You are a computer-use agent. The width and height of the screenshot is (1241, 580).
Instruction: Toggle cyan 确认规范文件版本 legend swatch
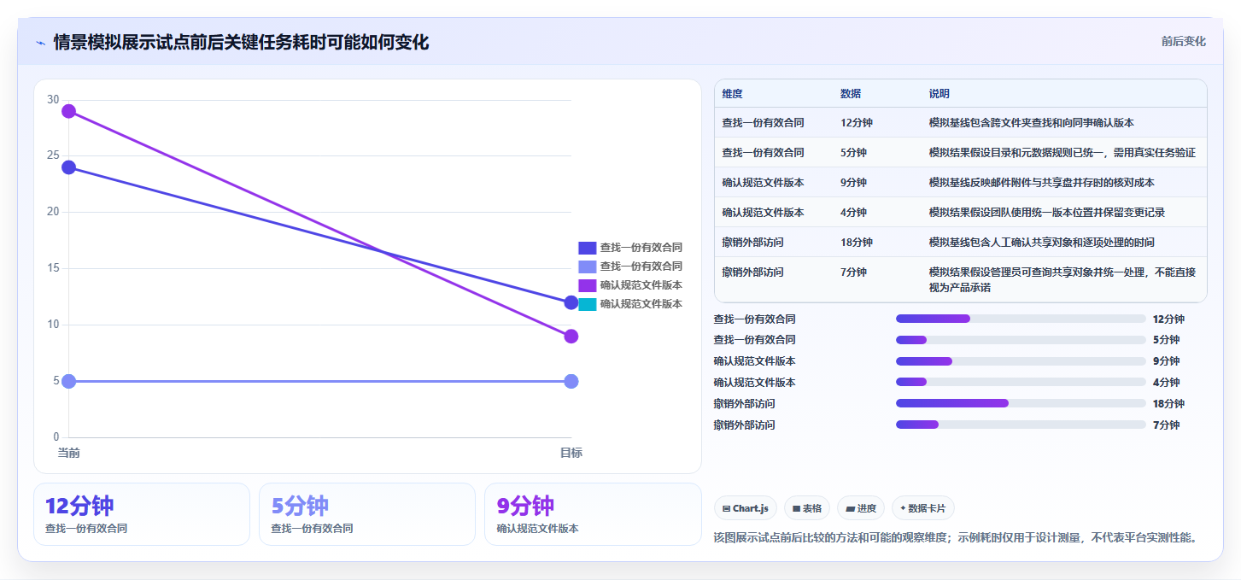click(587, 304)
